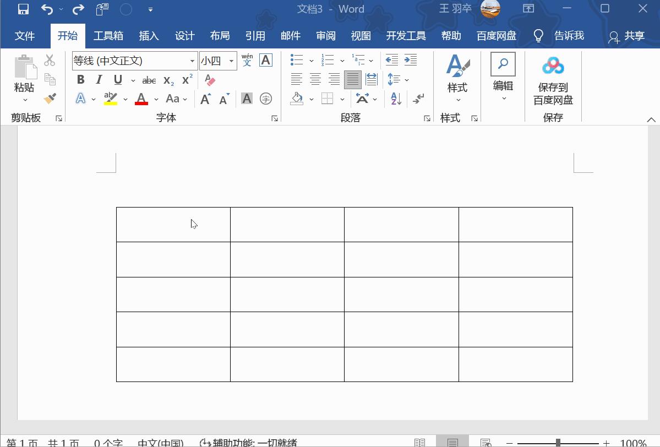This screenshot has width=660, height=447.
Task: Open the font size dropdown
Action: [x=231, y=61]
